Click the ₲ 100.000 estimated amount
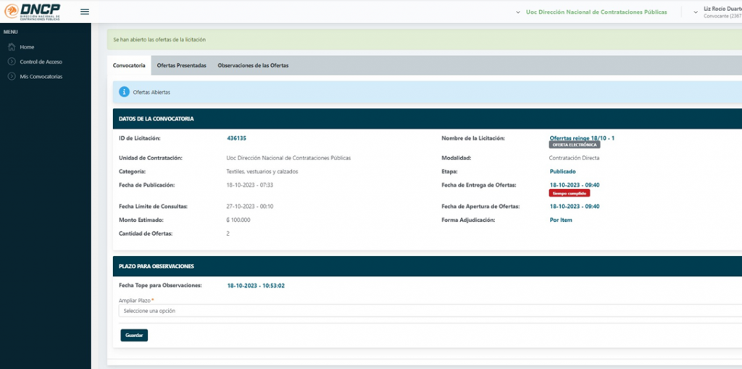Image resolution: width=742 pixels, height=369 pixels. 238,220
